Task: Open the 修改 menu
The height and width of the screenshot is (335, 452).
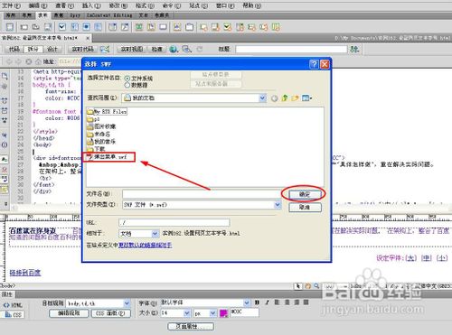Action: click(118, 5)
